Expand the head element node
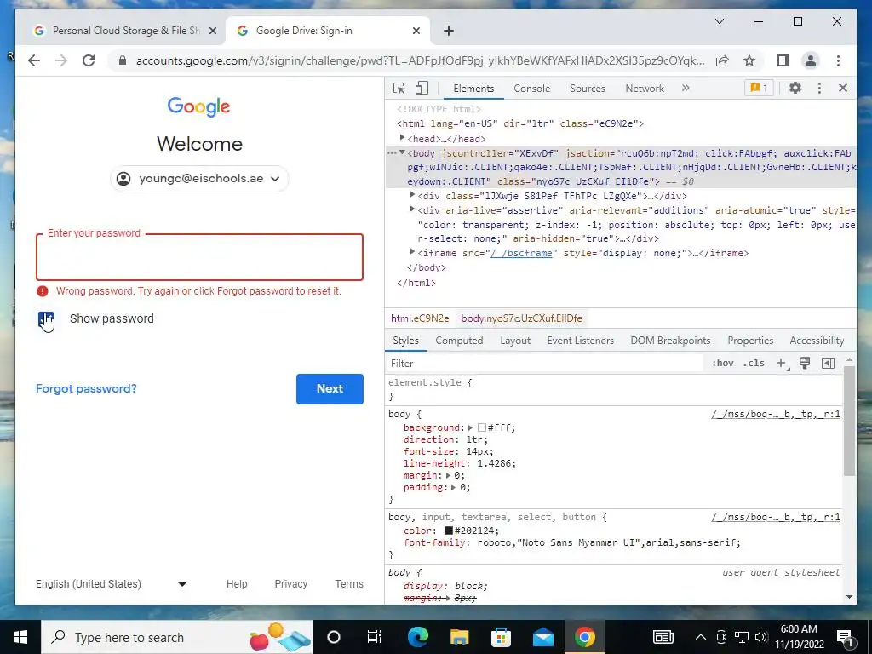 [402, 138]
